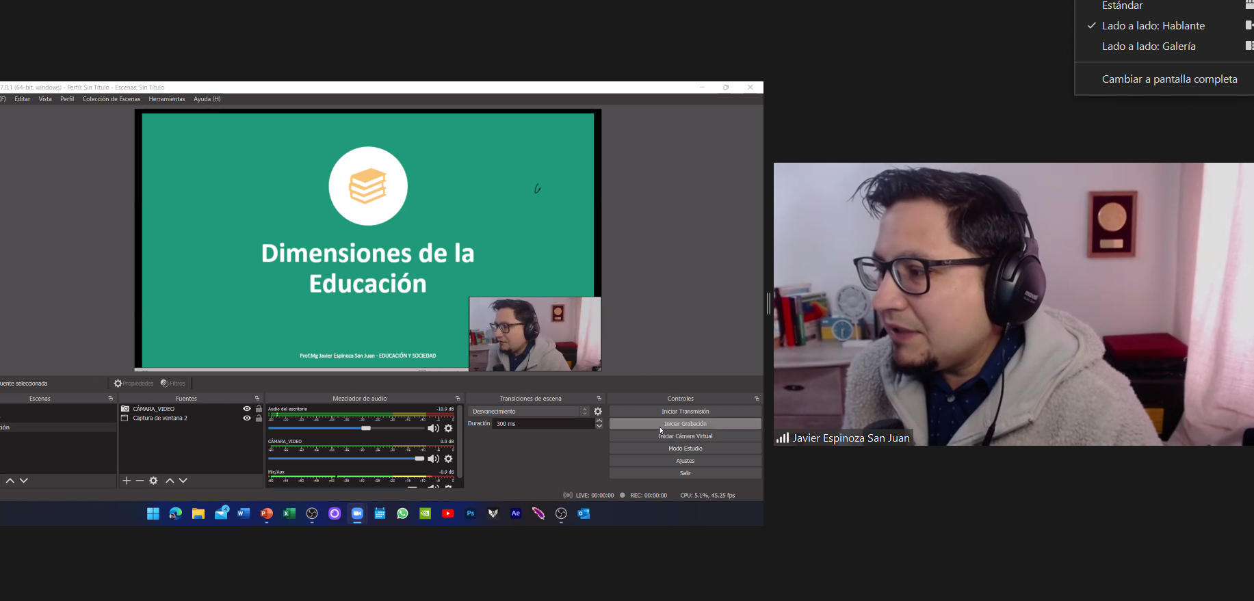Hide Captura de ventana 2 with eye icon

point(247,418)
